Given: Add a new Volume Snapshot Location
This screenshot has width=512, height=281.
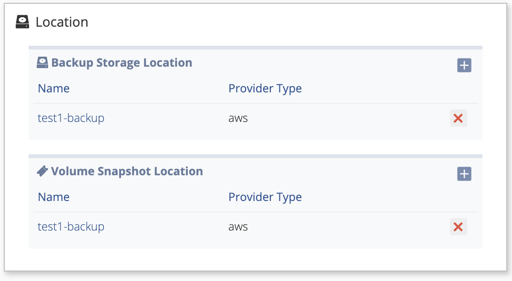Looking at the screenshot, I should 464,174.
